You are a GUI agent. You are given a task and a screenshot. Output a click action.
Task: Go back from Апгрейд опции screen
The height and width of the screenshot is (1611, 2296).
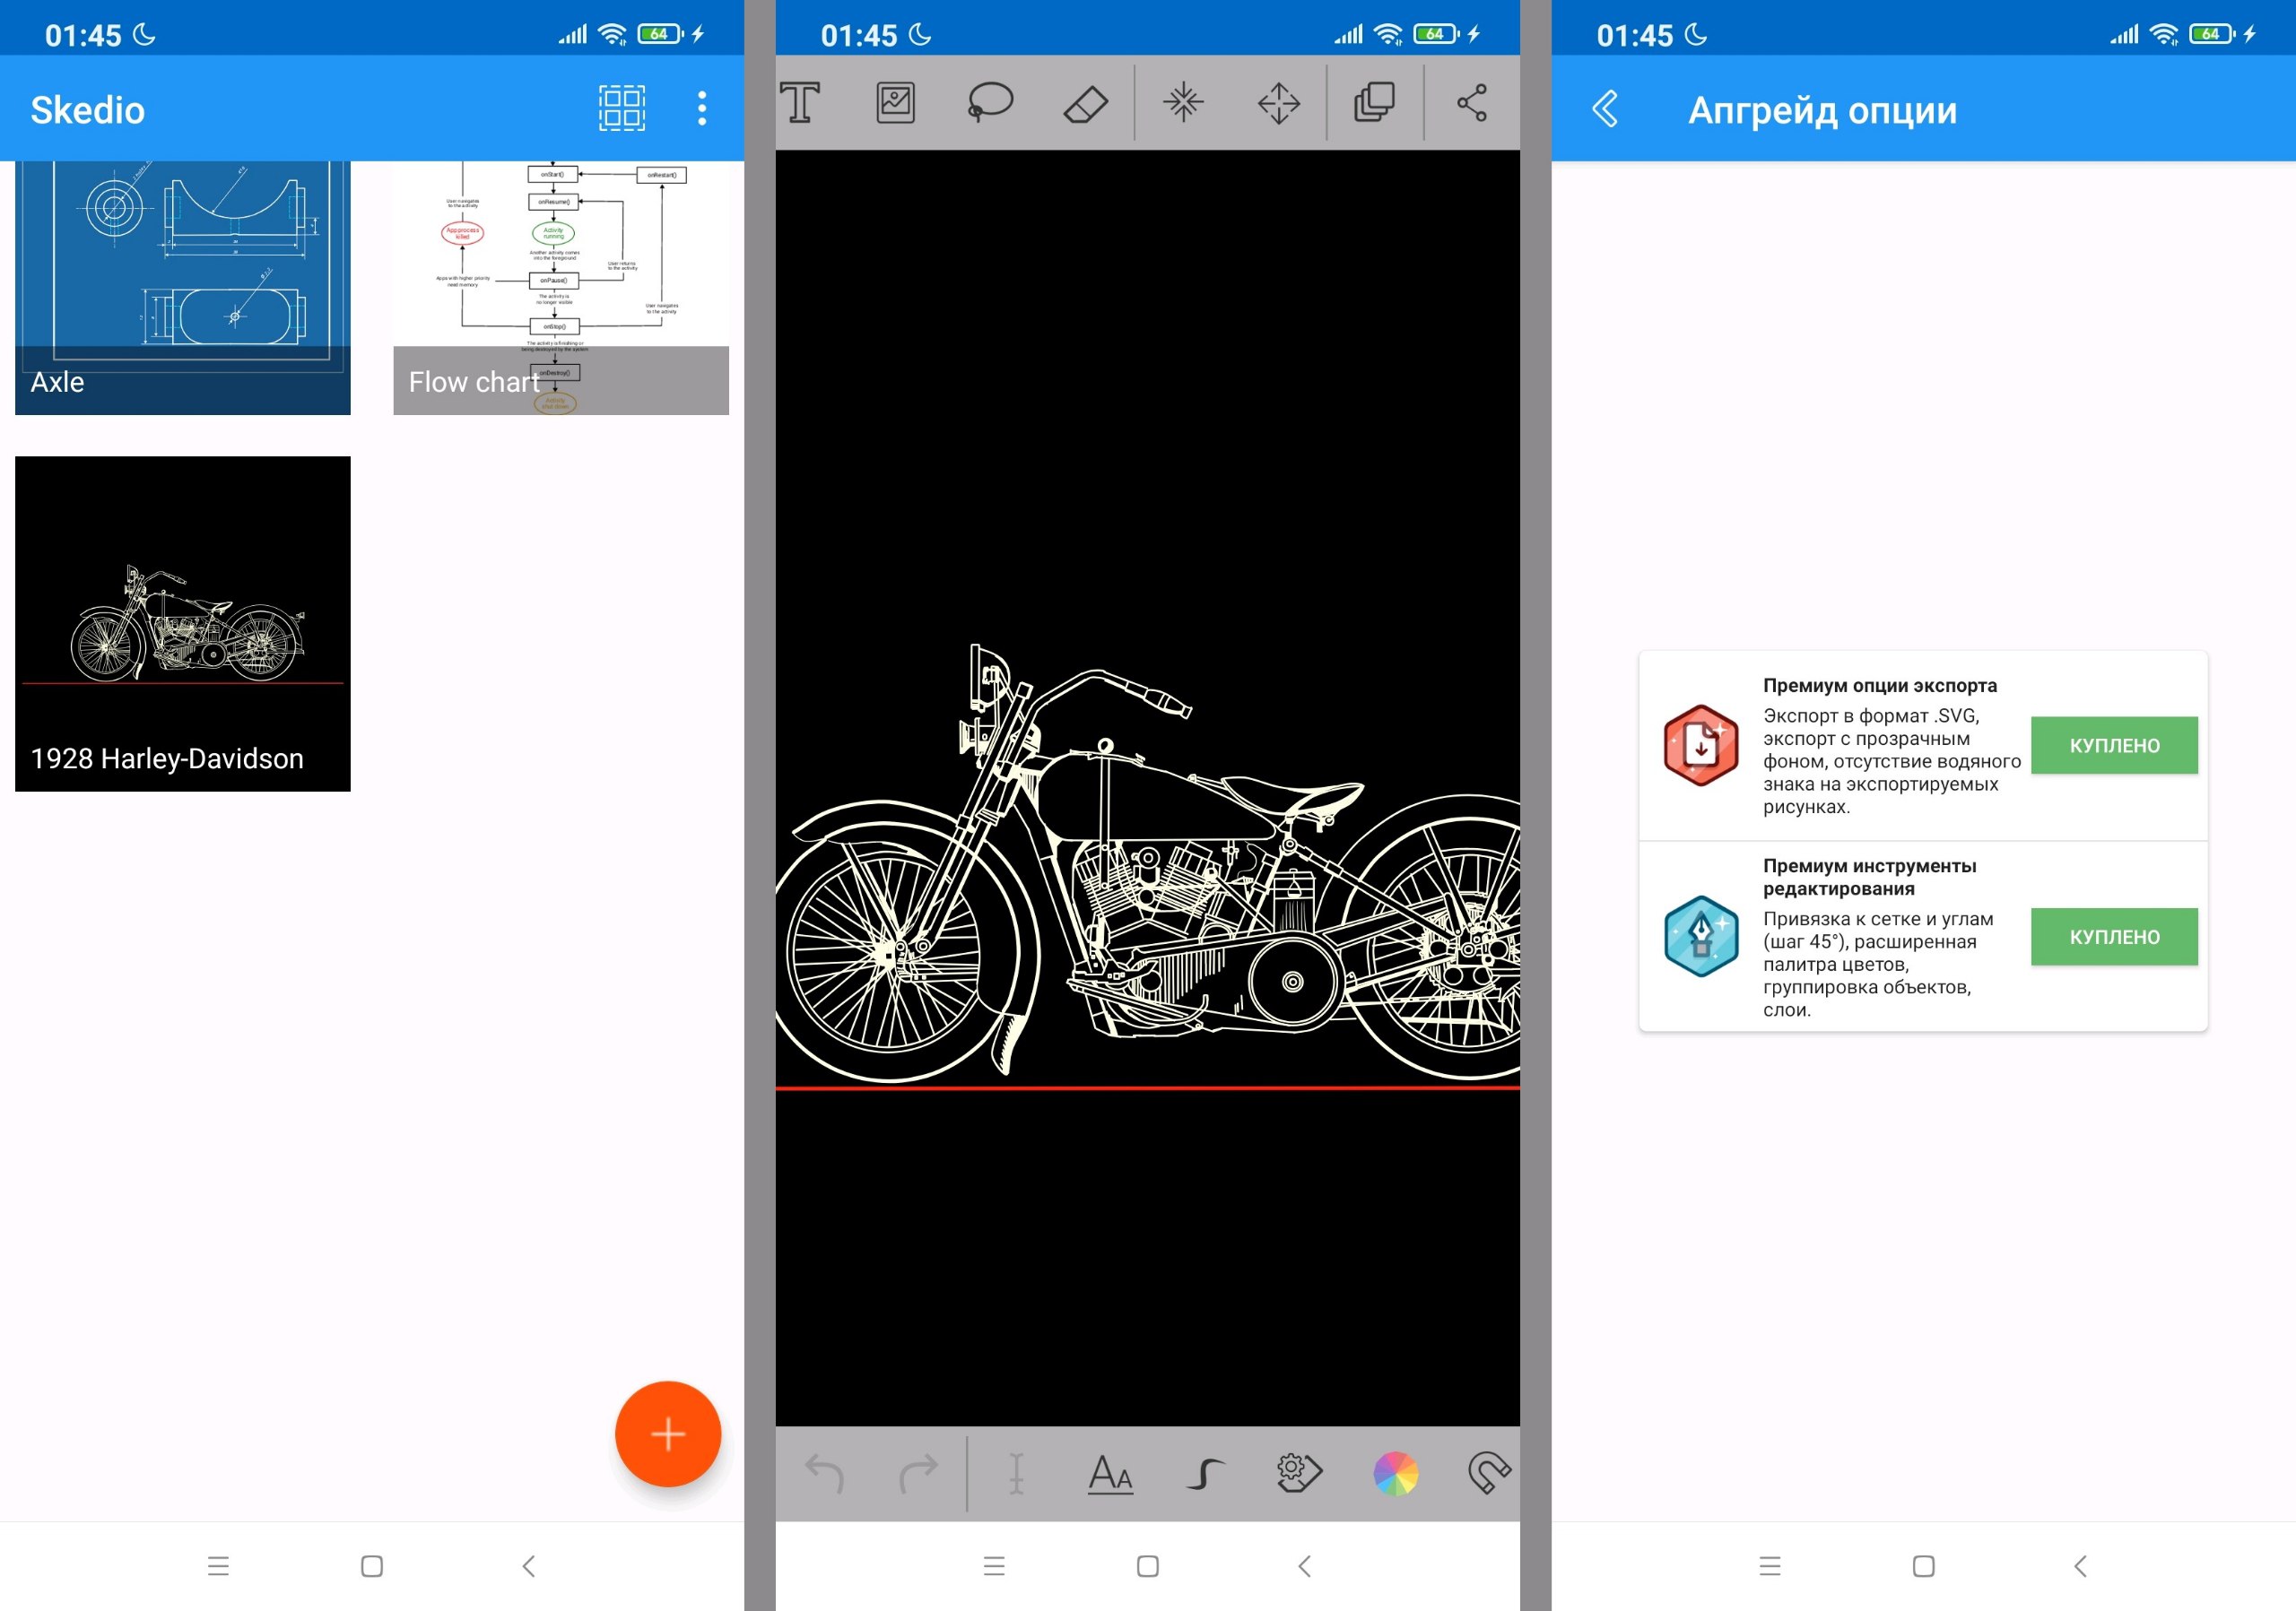(x=1605, y=108)
